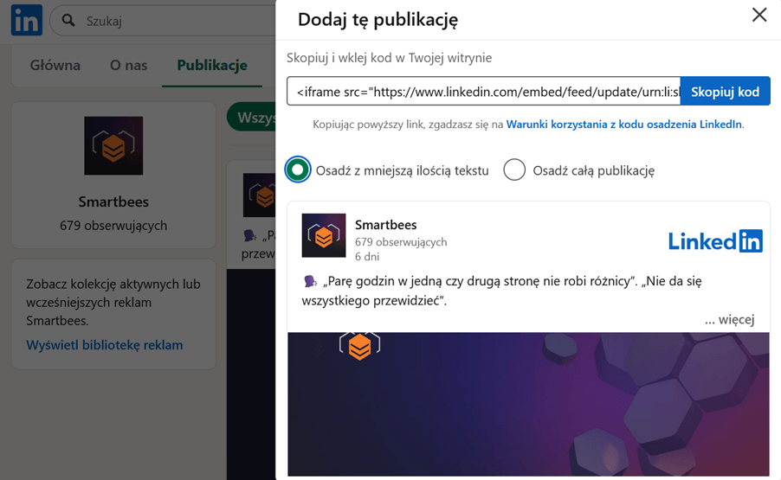Select Osadź z mniejszą ilością tekstu option
Viewport: 781px width, 480px height.
(298, 170)
